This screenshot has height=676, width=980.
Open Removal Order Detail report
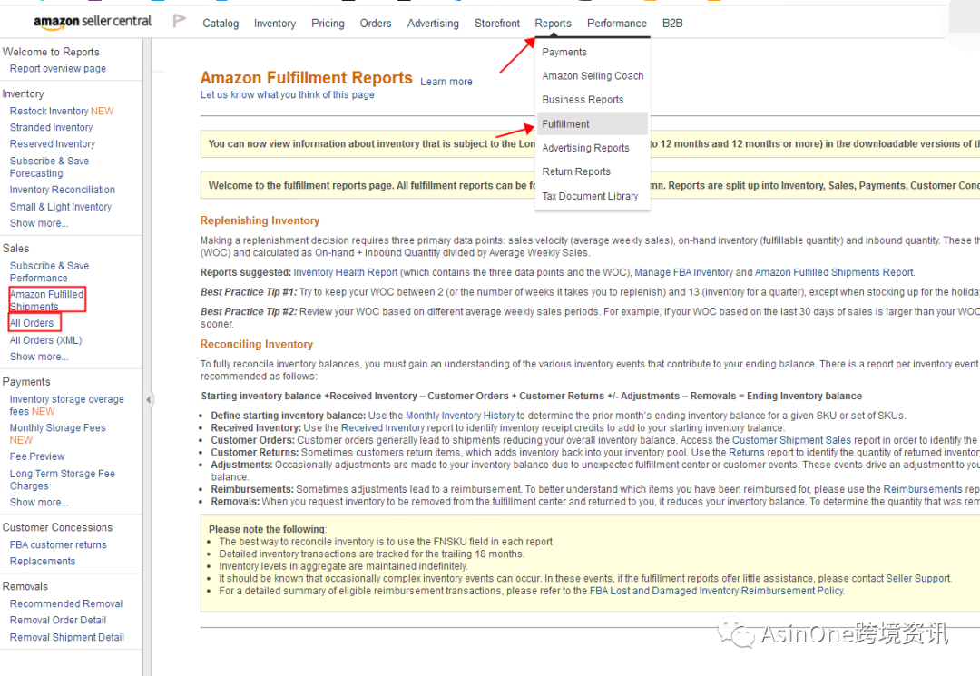[x=58, y=620]
